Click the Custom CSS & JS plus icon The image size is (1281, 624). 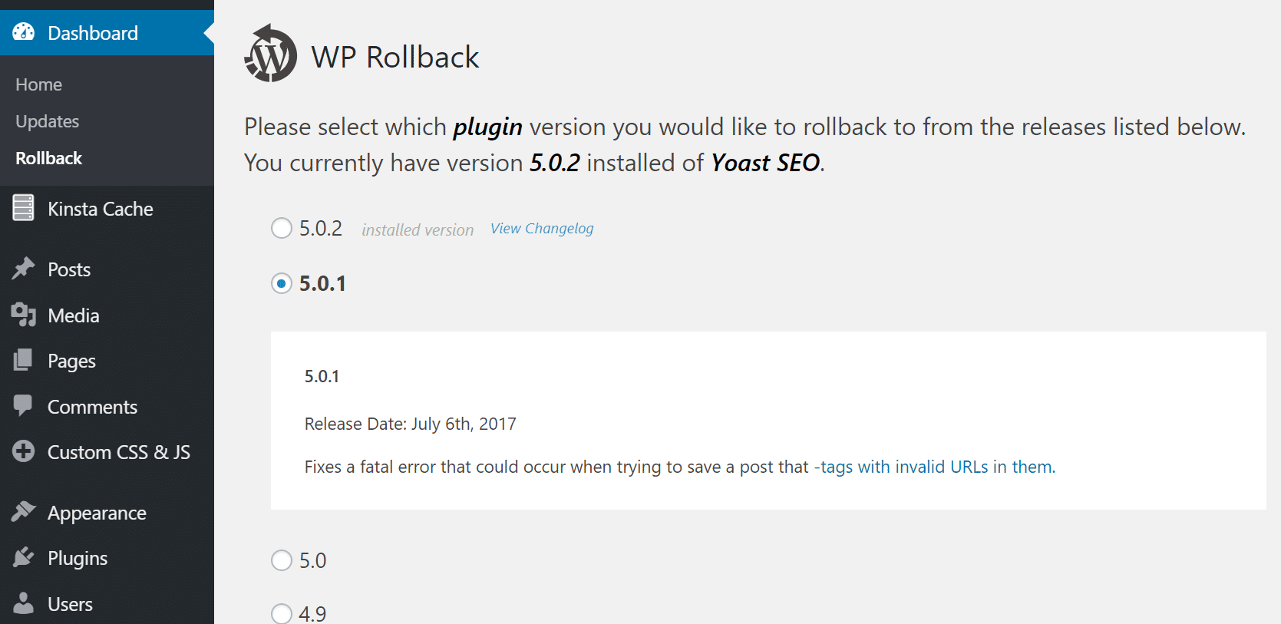click(24, 452)
